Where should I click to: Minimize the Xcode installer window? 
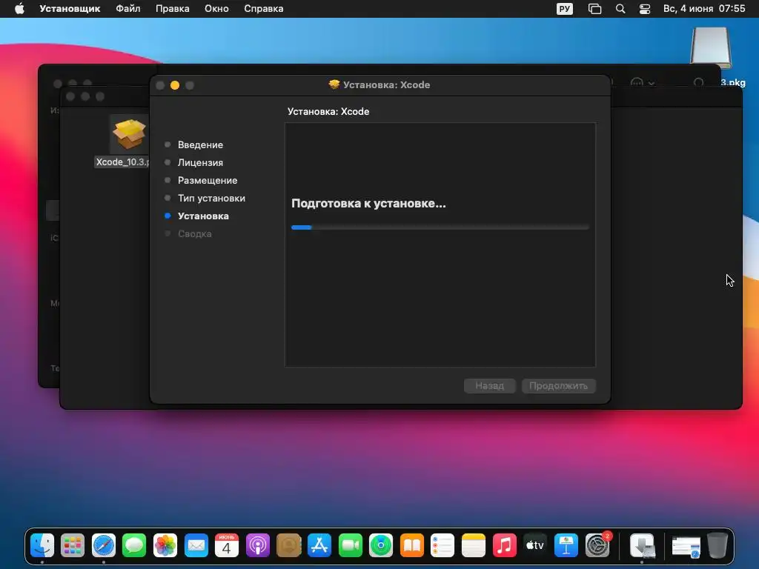pos(175,85)
